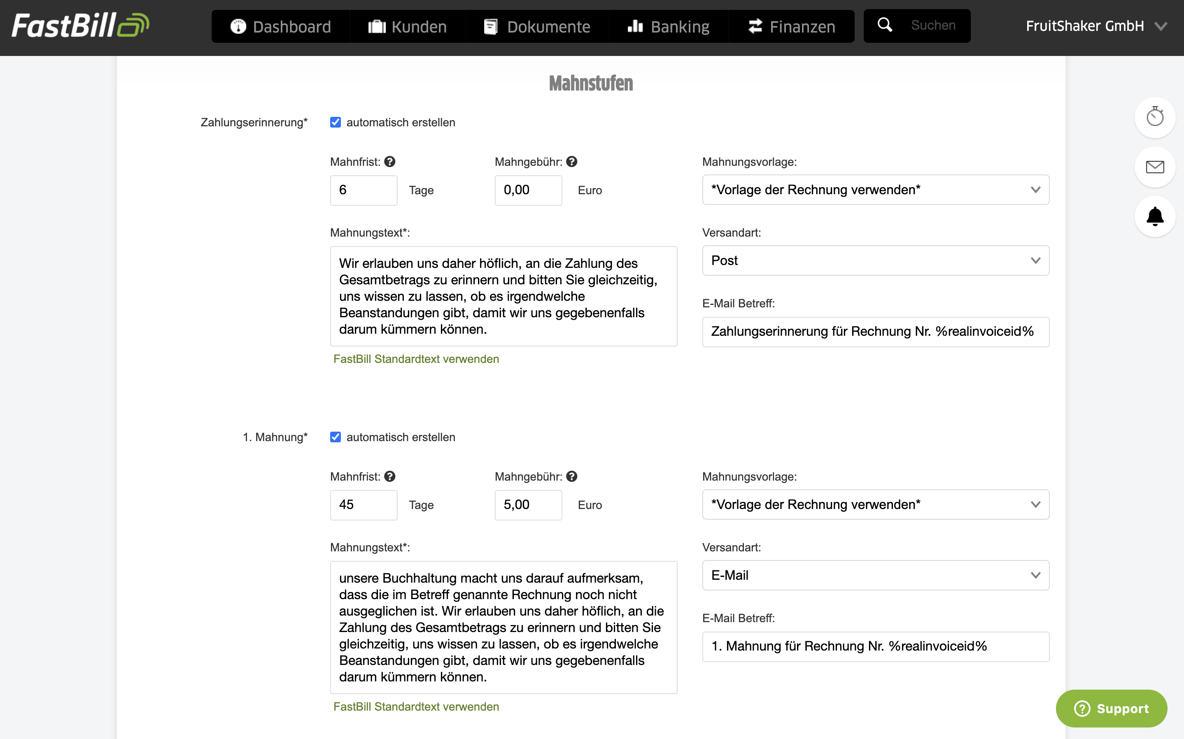Open the bell notifications button

point(1155,216)
